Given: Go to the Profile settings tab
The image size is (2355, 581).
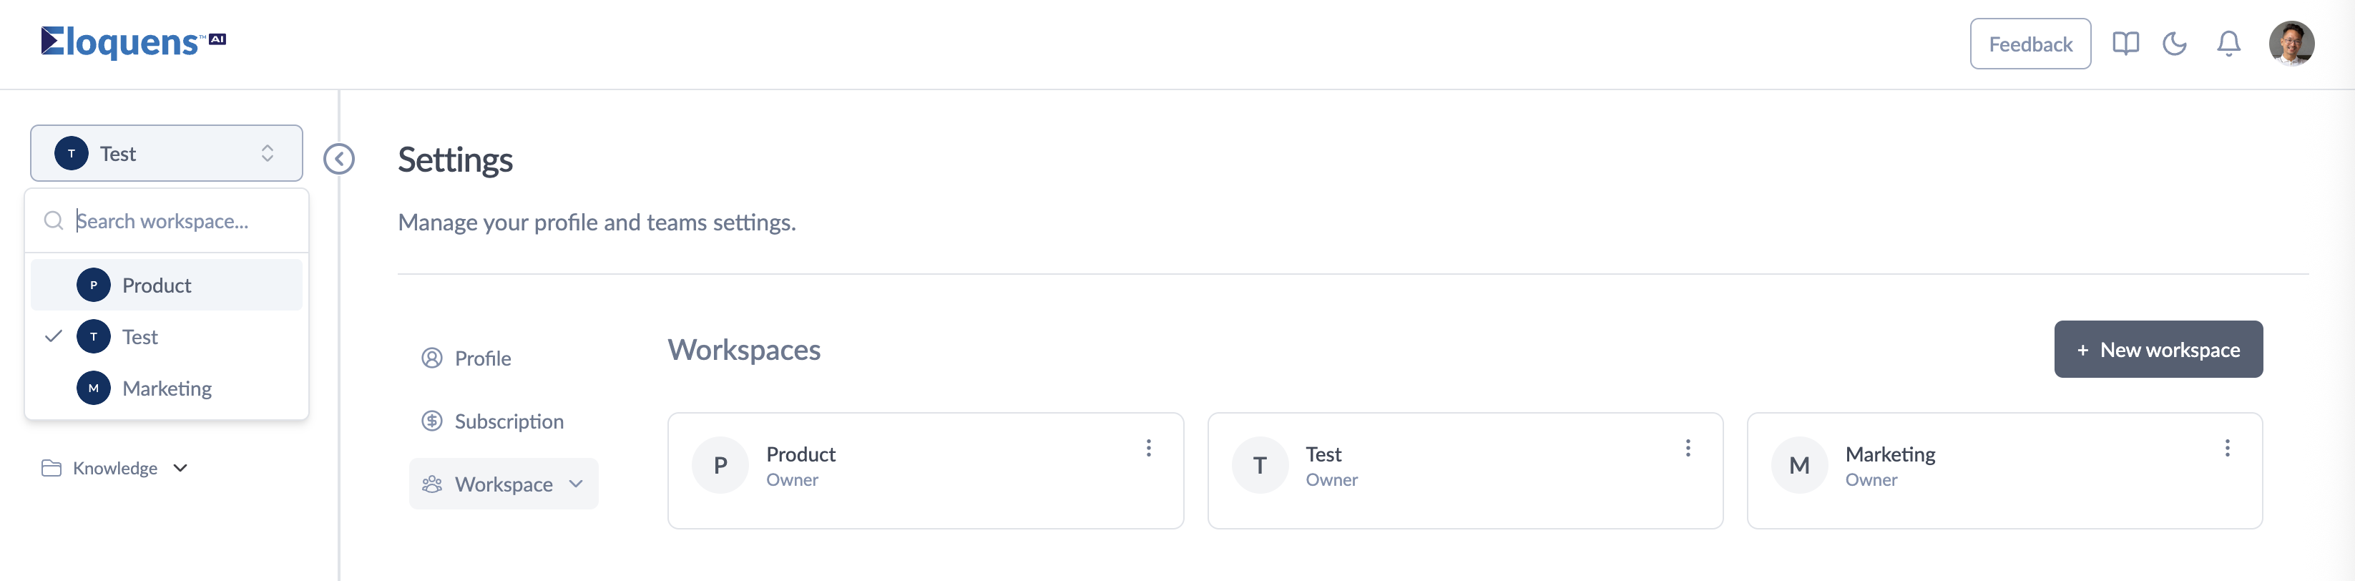Looking at the screenshot, I should click(483, 358).
